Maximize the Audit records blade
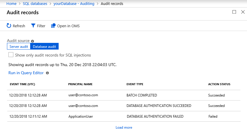 click(x=234, y=12)
